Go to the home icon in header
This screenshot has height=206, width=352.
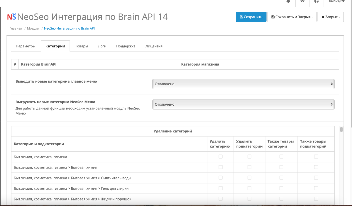pyautogui.click(x=302, y=1)
